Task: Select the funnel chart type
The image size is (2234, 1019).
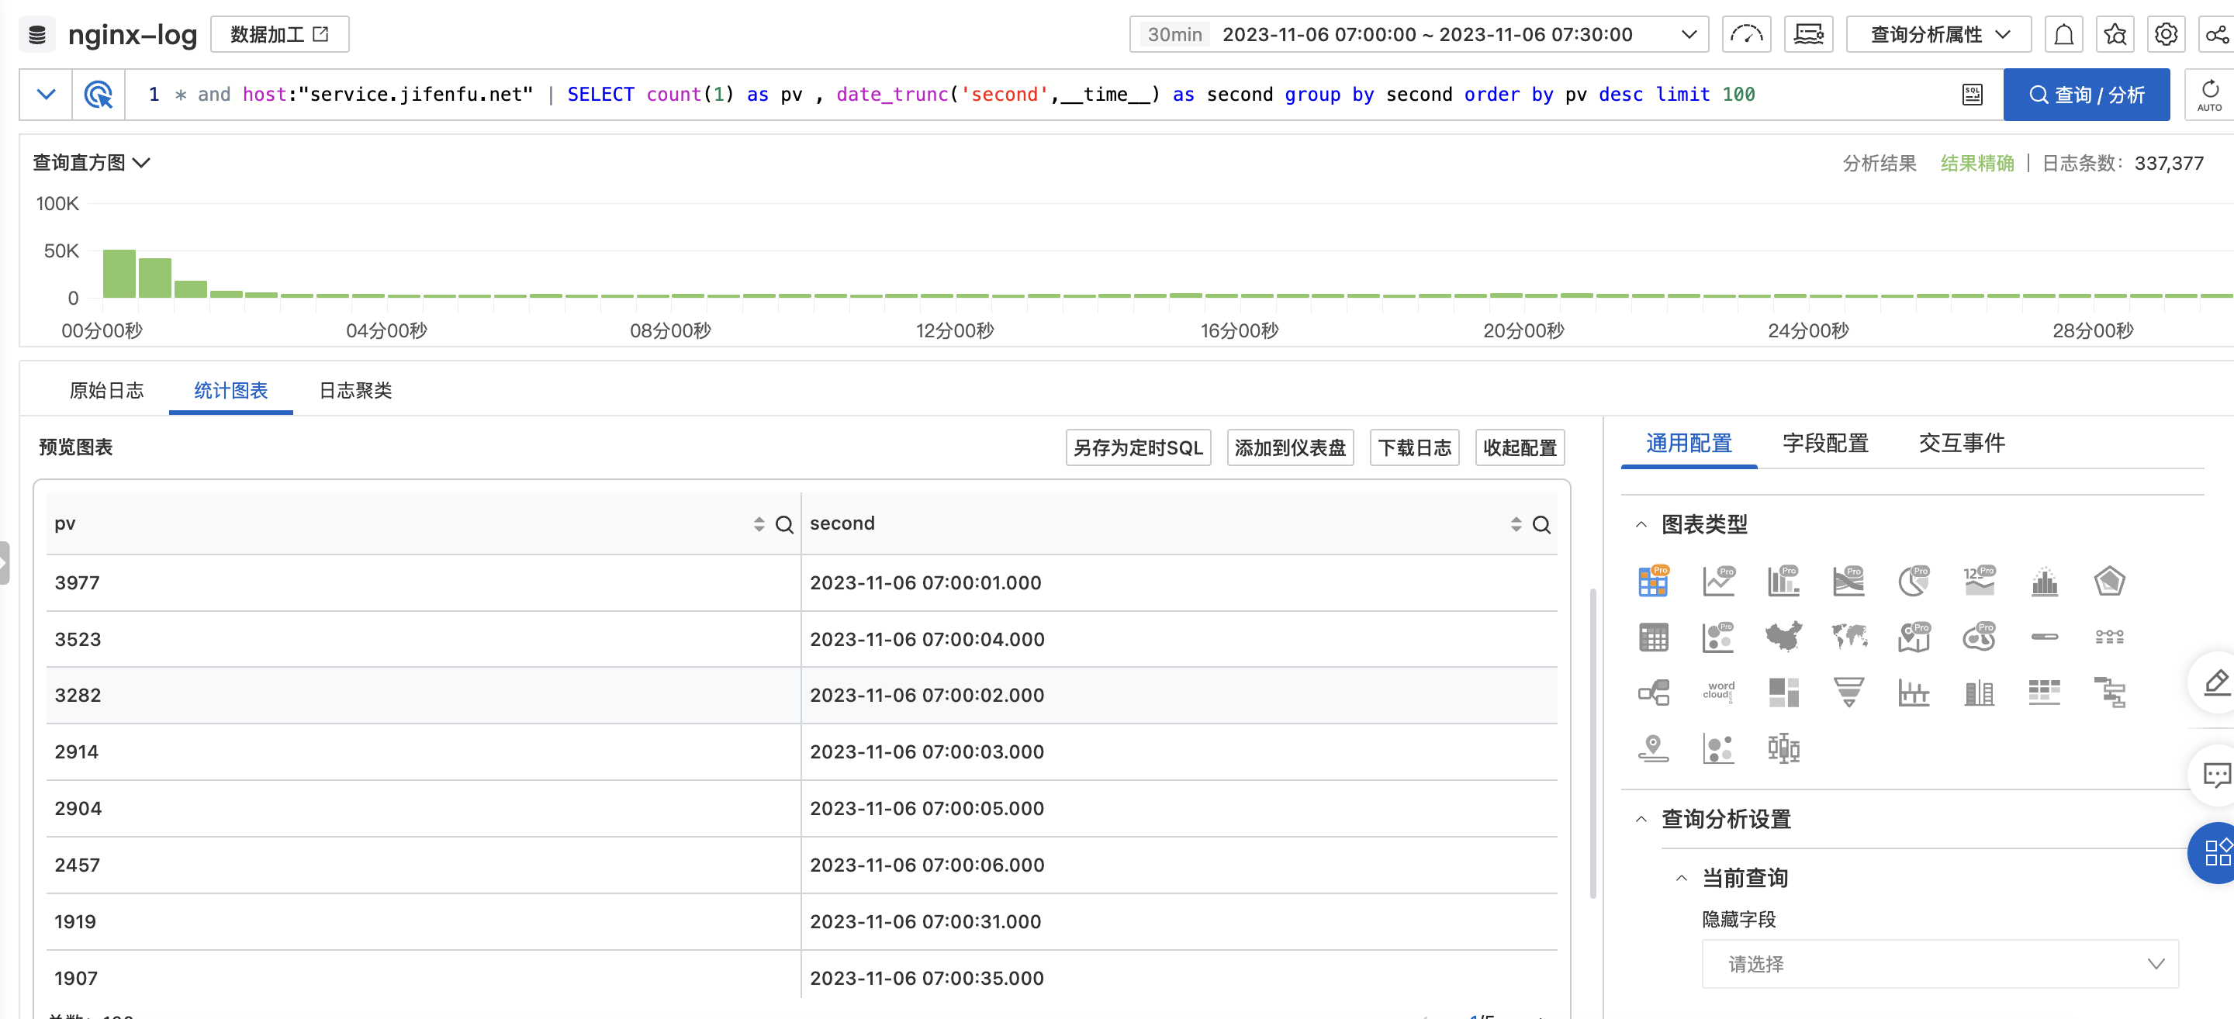Action: click(x=1849, y=692)
